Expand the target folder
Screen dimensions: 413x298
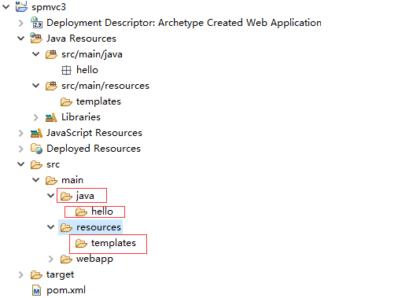point(21,275)
